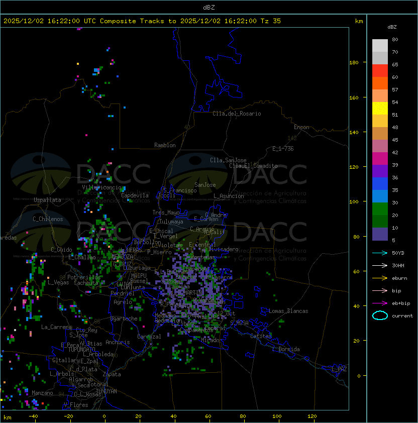The width and height of the screenshot is (418, 423).
Task: Click the 'L_PAZ' map label
Action: pos(339,370)
